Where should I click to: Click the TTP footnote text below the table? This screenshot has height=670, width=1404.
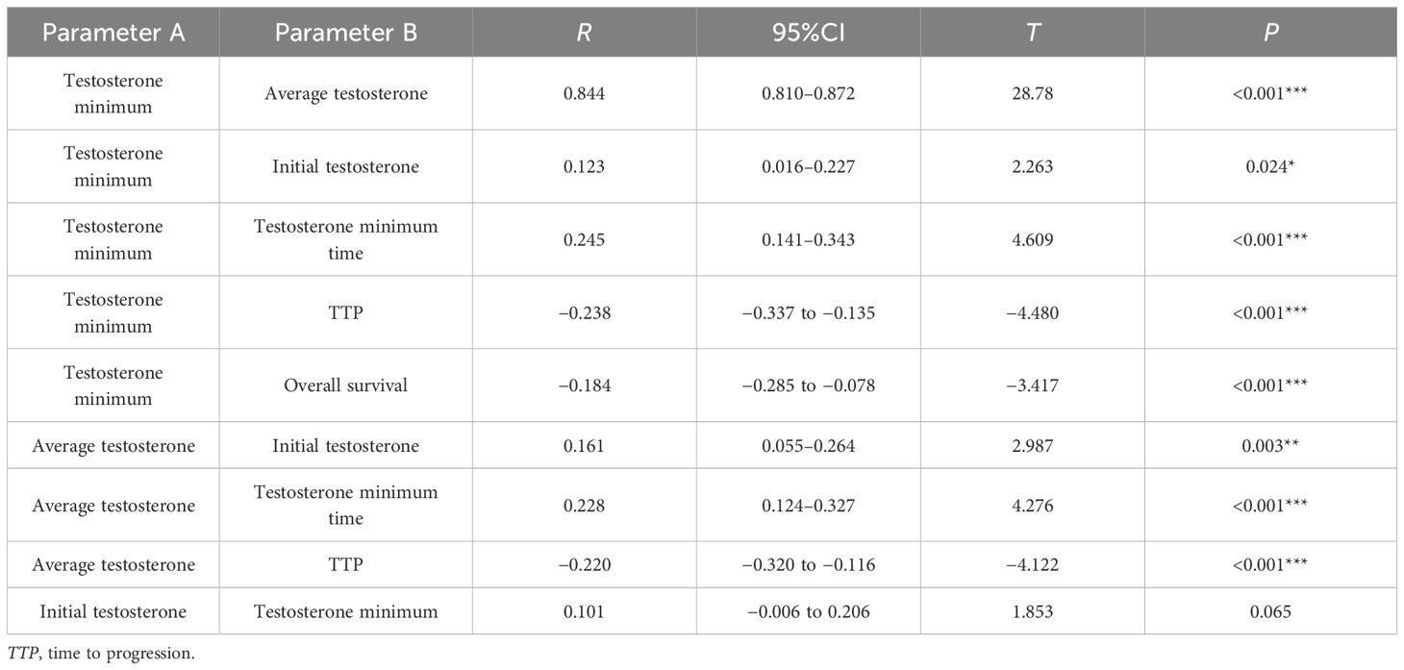point(101,654)
